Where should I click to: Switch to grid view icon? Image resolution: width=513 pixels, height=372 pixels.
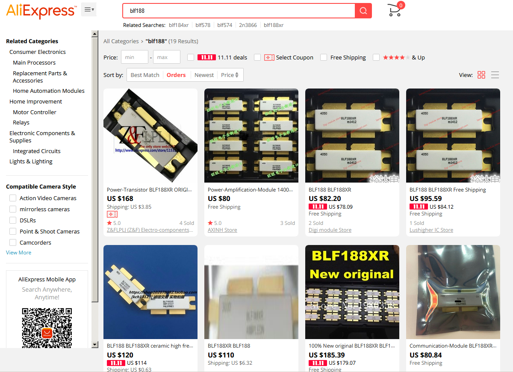pyautogui.click(x=481, y=75)
